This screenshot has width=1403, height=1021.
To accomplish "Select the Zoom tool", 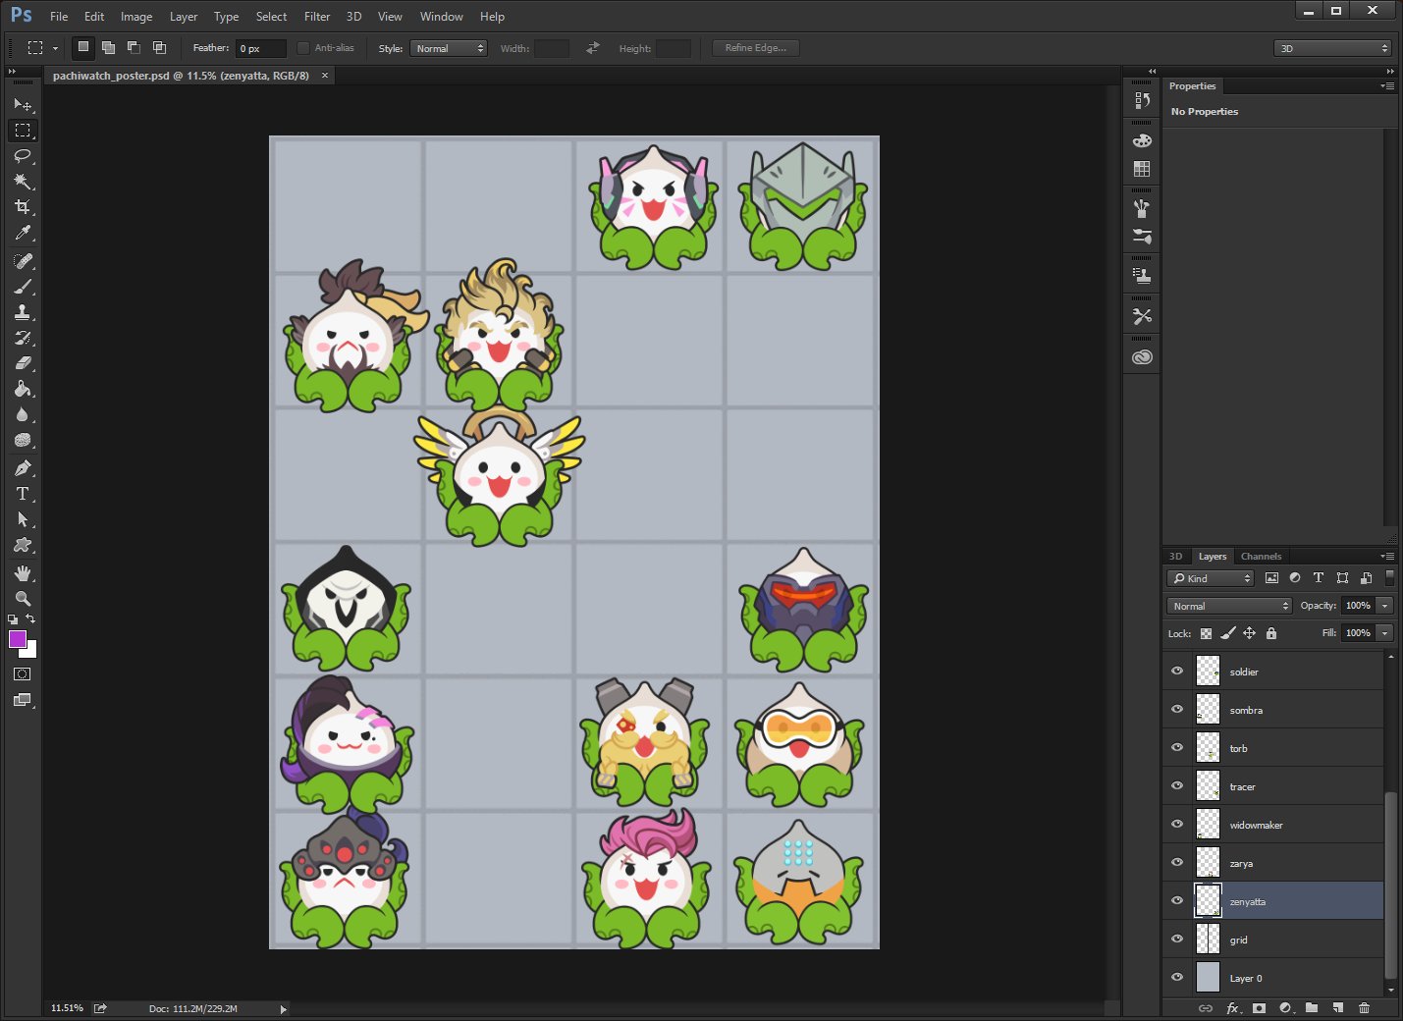I will pos(23,599).
